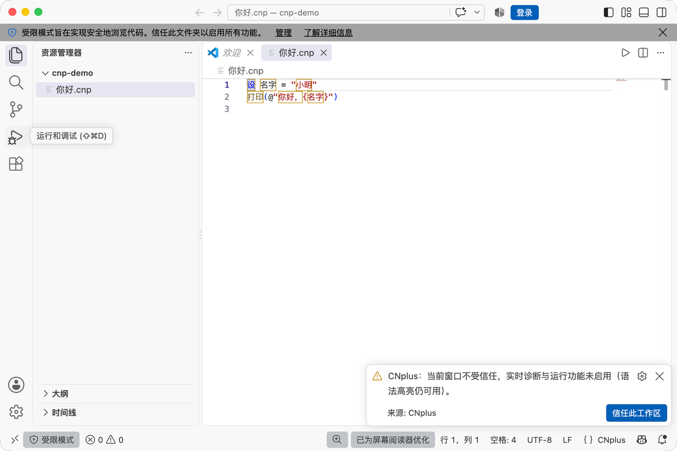Open the Customize Layout control
The width and height of the screenshot is (677, 451).
pos(626,12)
